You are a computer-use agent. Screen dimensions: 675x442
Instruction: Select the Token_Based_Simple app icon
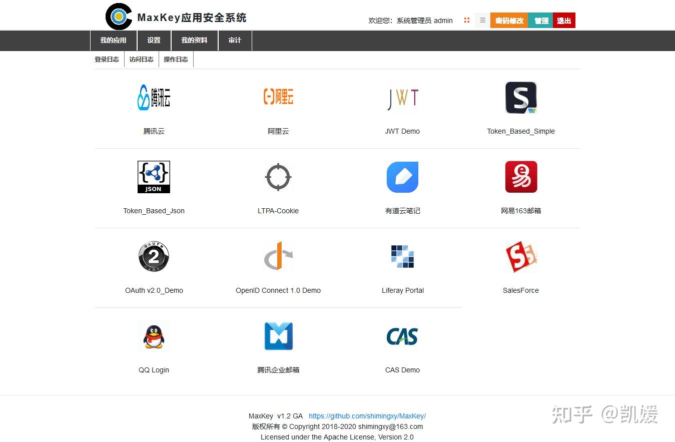(x=521, y=98)
